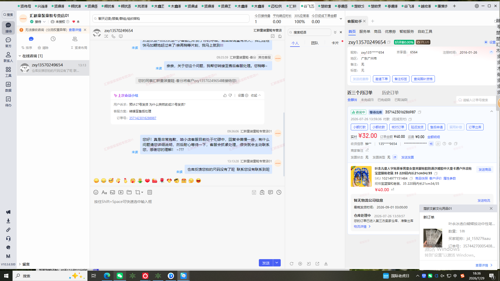Open the 官方 official messages sidebar icon
Viewport: 500px width, 281px height.
click(x=8, y=42)
